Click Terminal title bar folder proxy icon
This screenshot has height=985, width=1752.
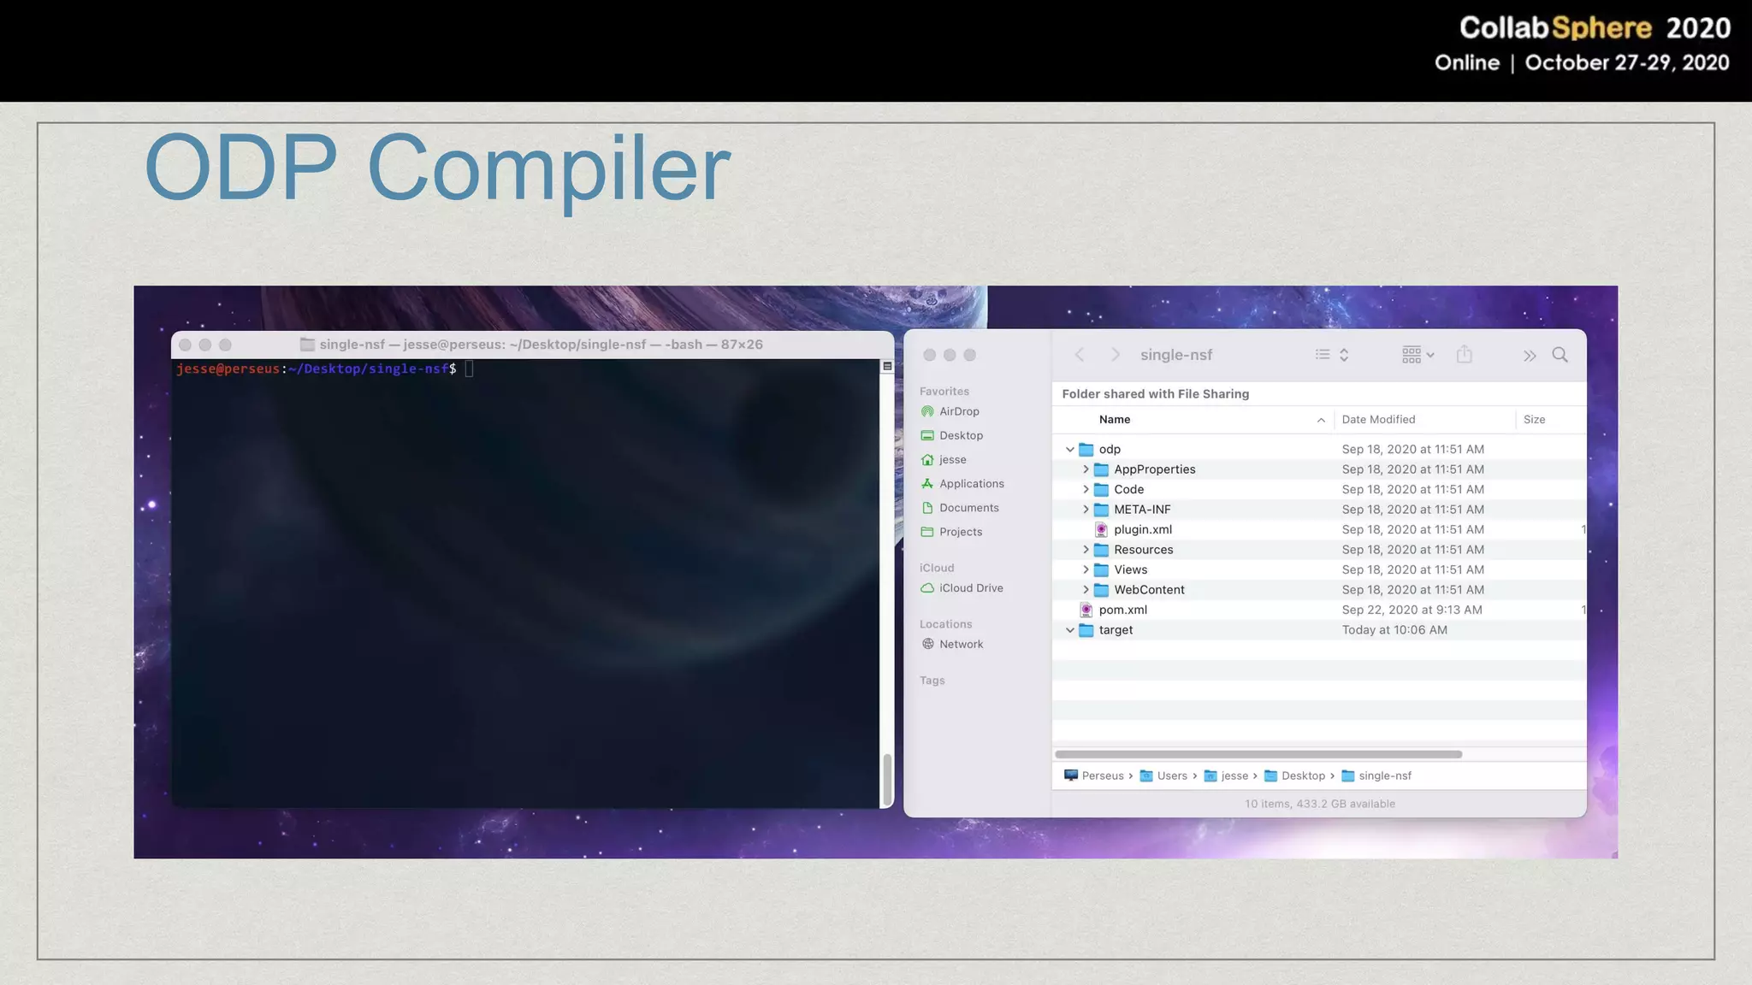307,345
